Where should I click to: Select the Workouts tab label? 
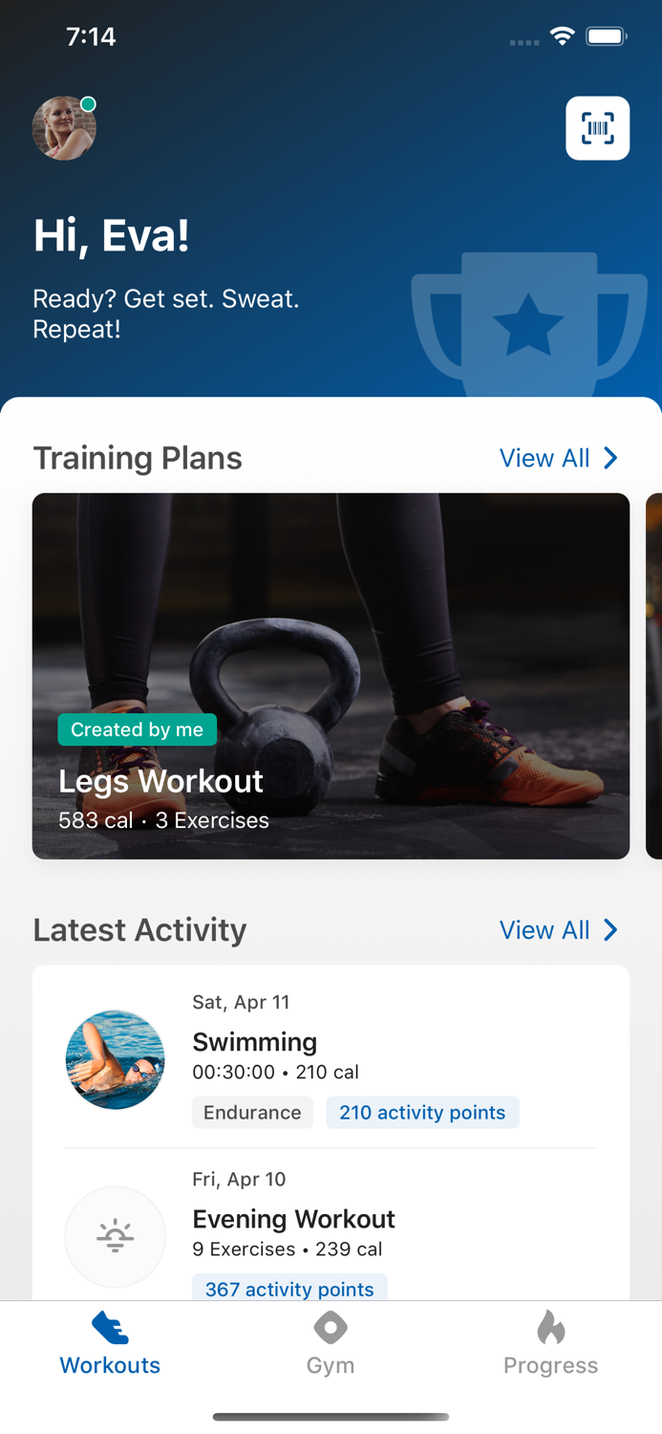[110, 1365]
